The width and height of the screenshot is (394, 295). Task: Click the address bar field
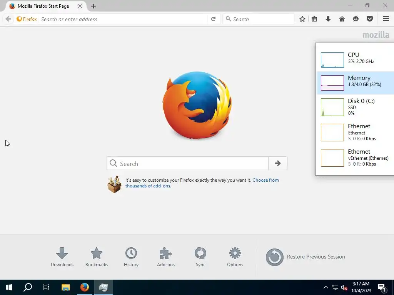pos(123,19)
